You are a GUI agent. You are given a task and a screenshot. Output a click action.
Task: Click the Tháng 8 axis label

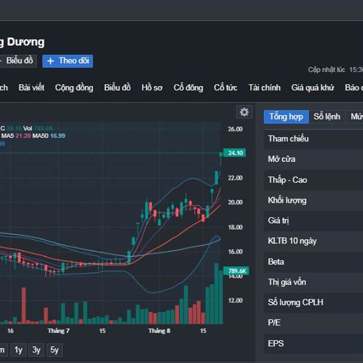click(159, 331)
